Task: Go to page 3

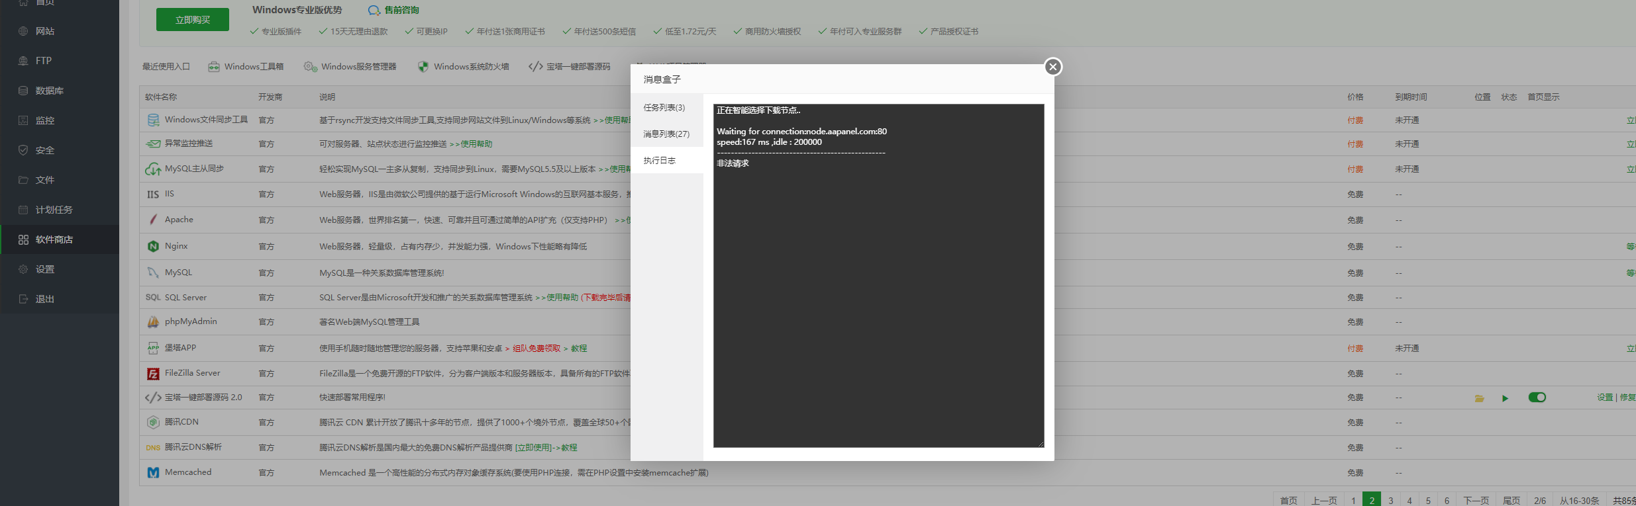Action: [x=1391, y=501]
